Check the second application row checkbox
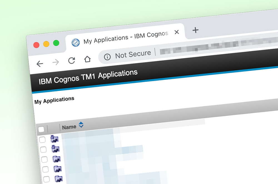Image resolution: width=278 pixels, height=184 pixels. click(43, 150)
